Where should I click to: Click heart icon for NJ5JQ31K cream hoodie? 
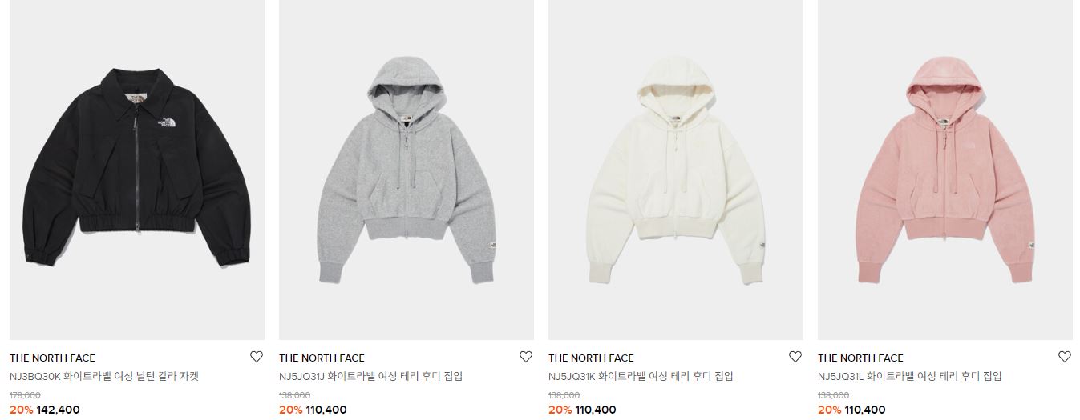(795, 357)
